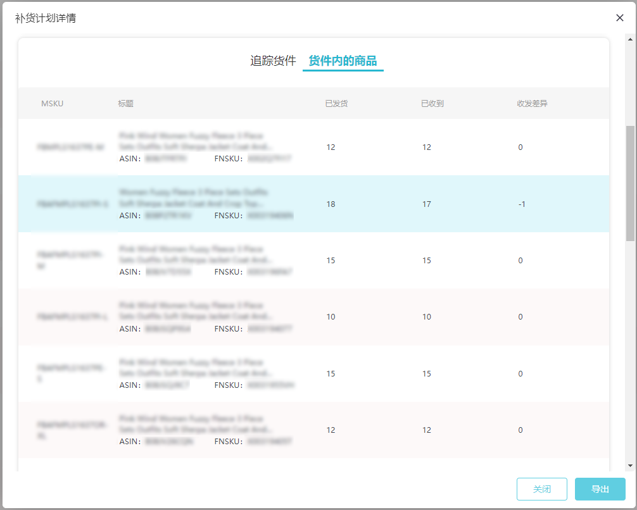637x510 pixels.
Task: Click the 已发货 column header
Action: pyautogui.click(x=336, y=103)
